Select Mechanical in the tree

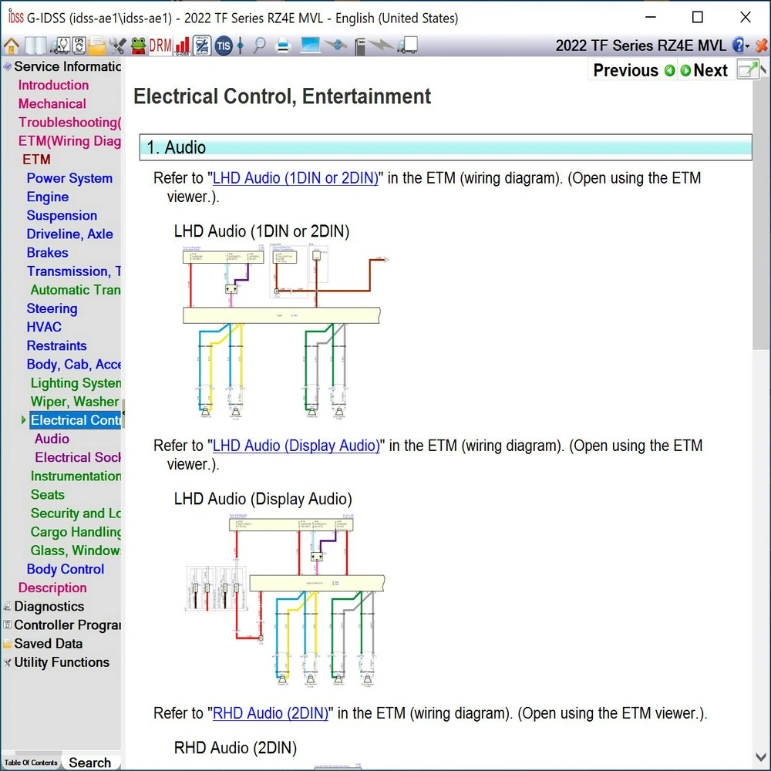point(52,103)
